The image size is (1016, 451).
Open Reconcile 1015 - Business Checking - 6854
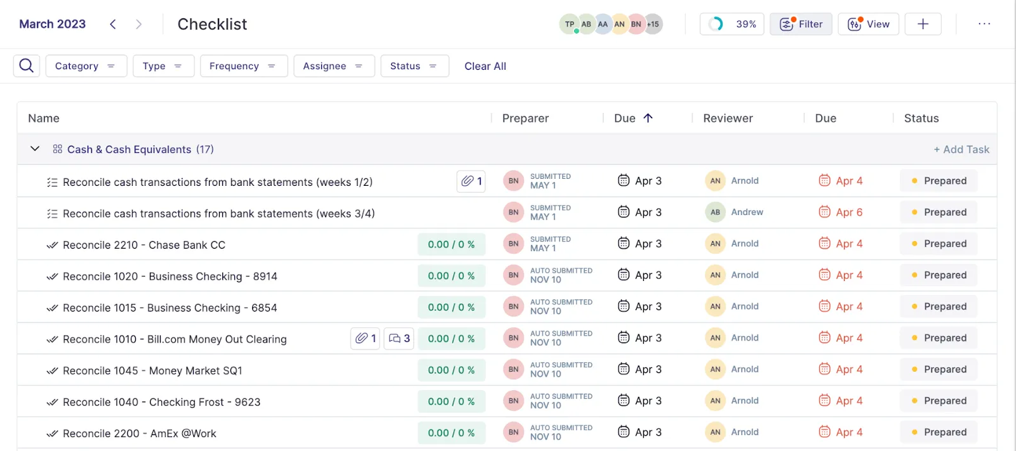(170, 308)
